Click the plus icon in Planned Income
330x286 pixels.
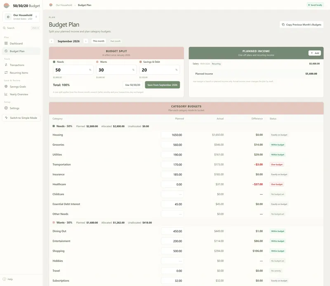pyautogui.click(x=312, y=53)
